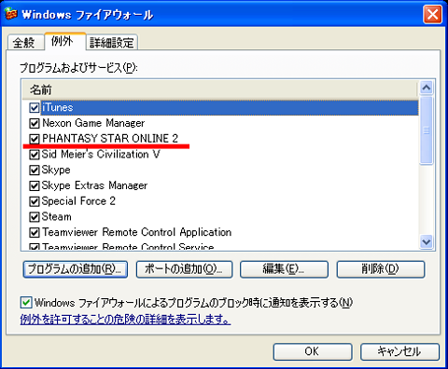Close the Windows ファイアウォール dialog
448x369 pixels.
432,14
